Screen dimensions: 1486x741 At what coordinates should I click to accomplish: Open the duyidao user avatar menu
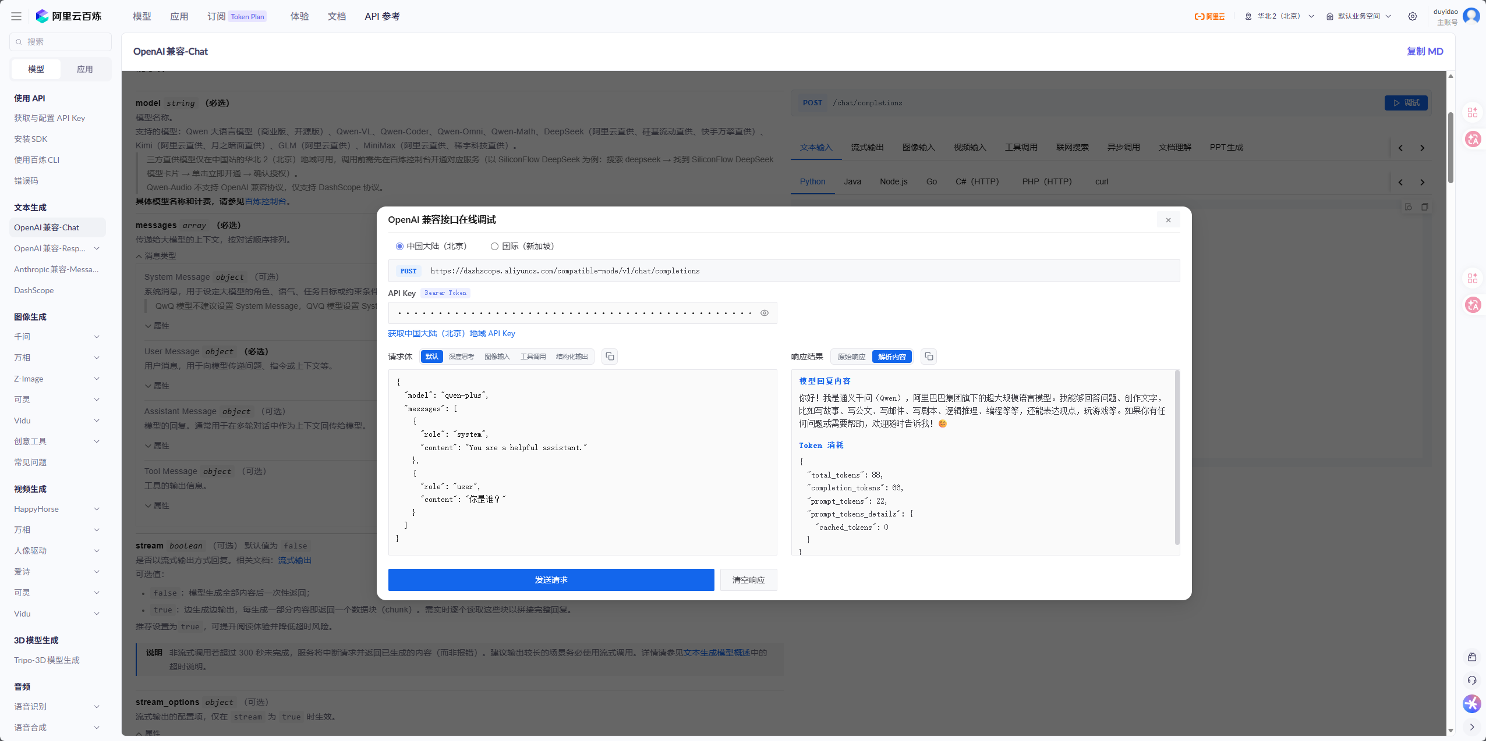coord(1471,16)
